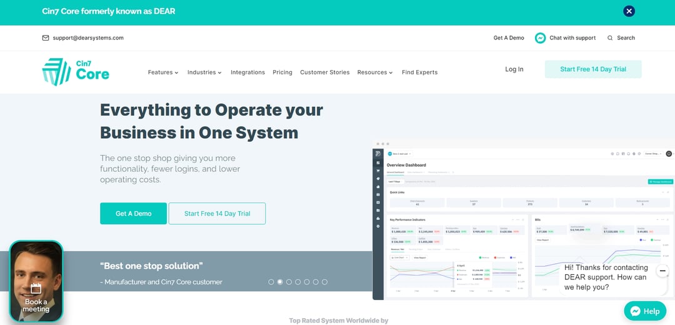Click the magnifying glass search icon
This screenshot has width=675, height=325.
click(610, 38)
